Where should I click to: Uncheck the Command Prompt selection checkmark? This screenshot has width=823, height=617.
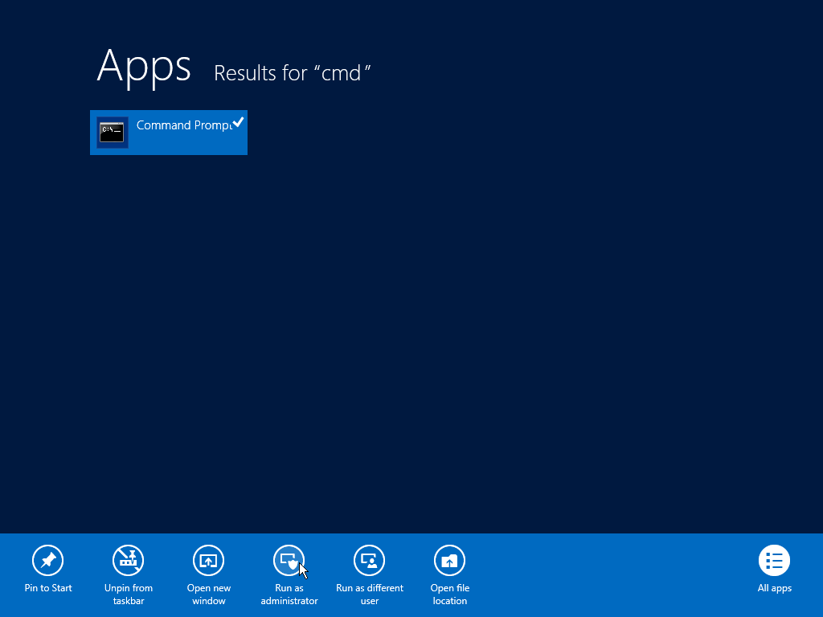(x=238, y=122)
